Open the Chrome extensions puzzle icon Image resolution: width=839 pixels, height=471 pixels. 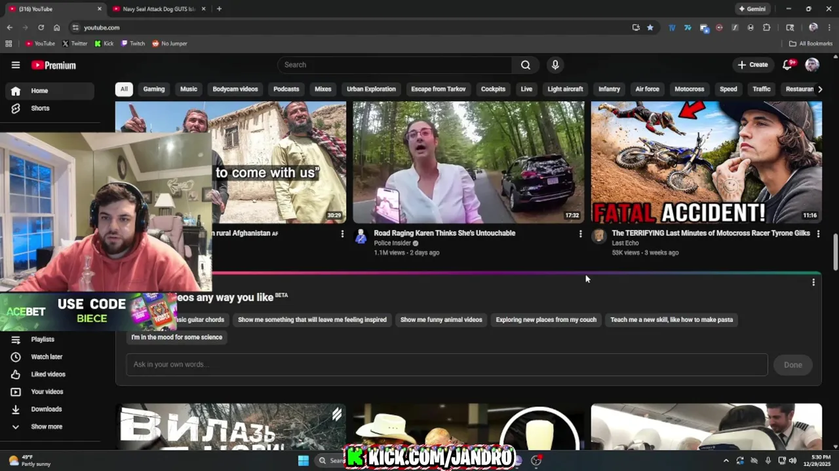(x=766, y=27)
